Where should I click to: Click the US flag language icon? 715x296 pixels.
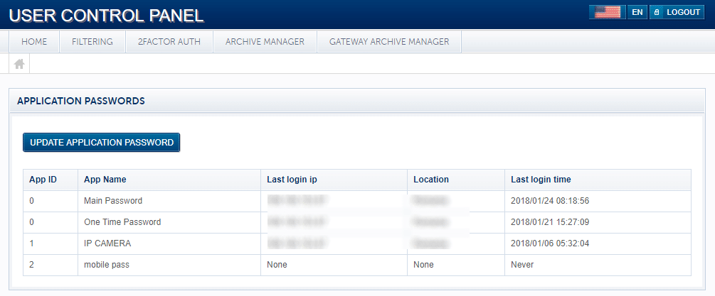[607, 12]
